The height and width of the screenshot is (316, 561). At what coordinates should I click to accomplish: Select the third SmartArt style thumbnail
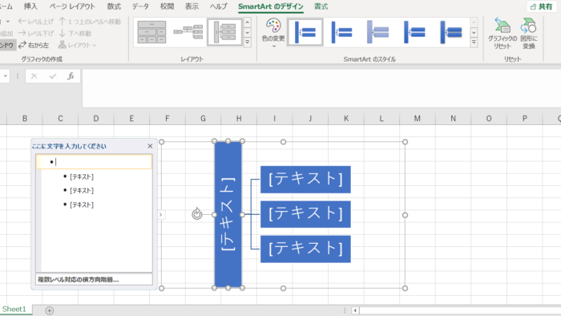point(377,33)
